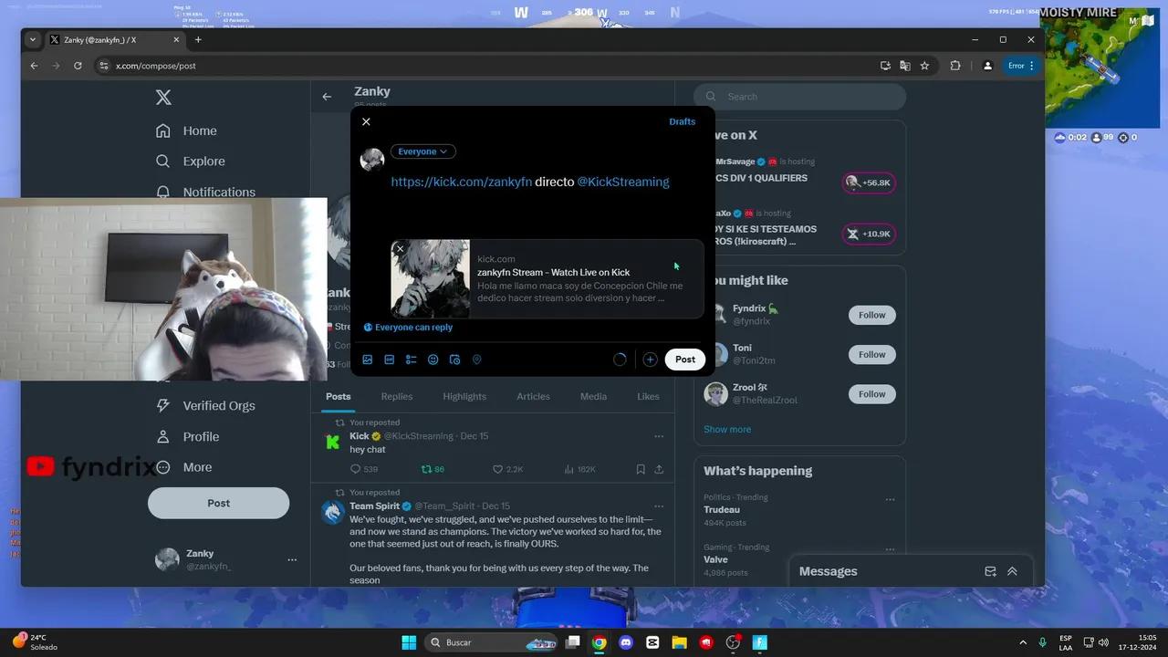Like Kick's 'hey chat' post
The width and height of the screenshot is (1168, 657).
[507, 469]
